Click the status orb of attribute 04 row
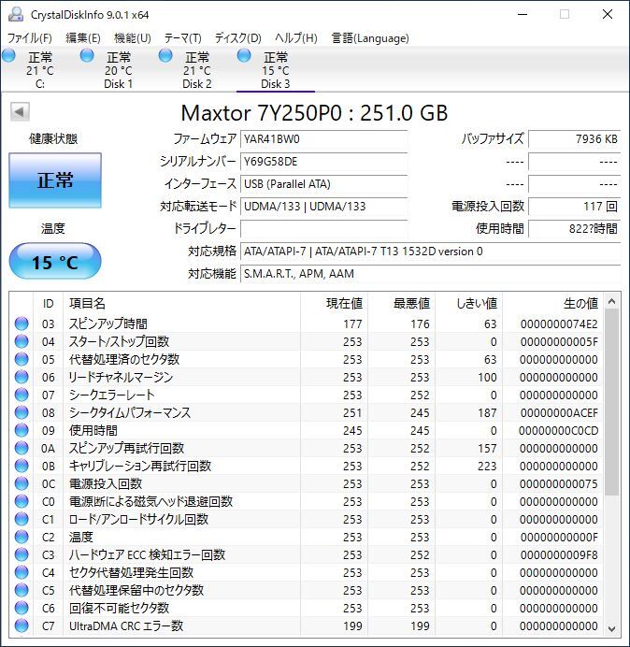The height and width of the screenshot is (647, 630). (21, 341)
